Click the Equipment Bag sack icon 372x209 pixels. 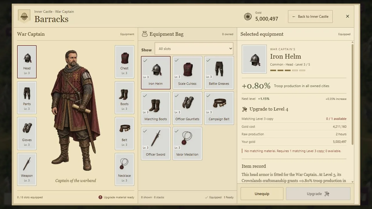144,34
